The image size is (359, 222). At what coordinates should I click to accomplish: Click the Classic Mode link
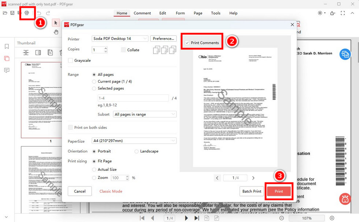[x=111, y=191]
